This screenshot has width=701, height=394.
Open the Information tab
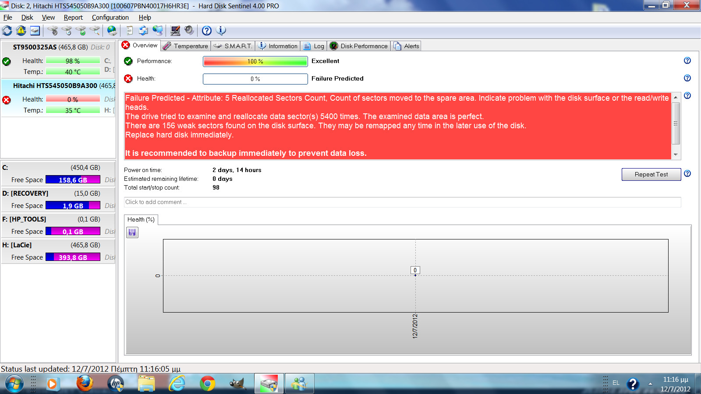pos(278,46)
